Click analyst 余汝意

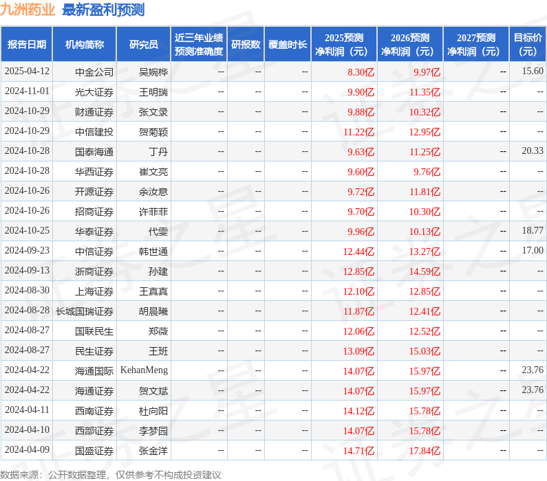[x=153, y=192]
